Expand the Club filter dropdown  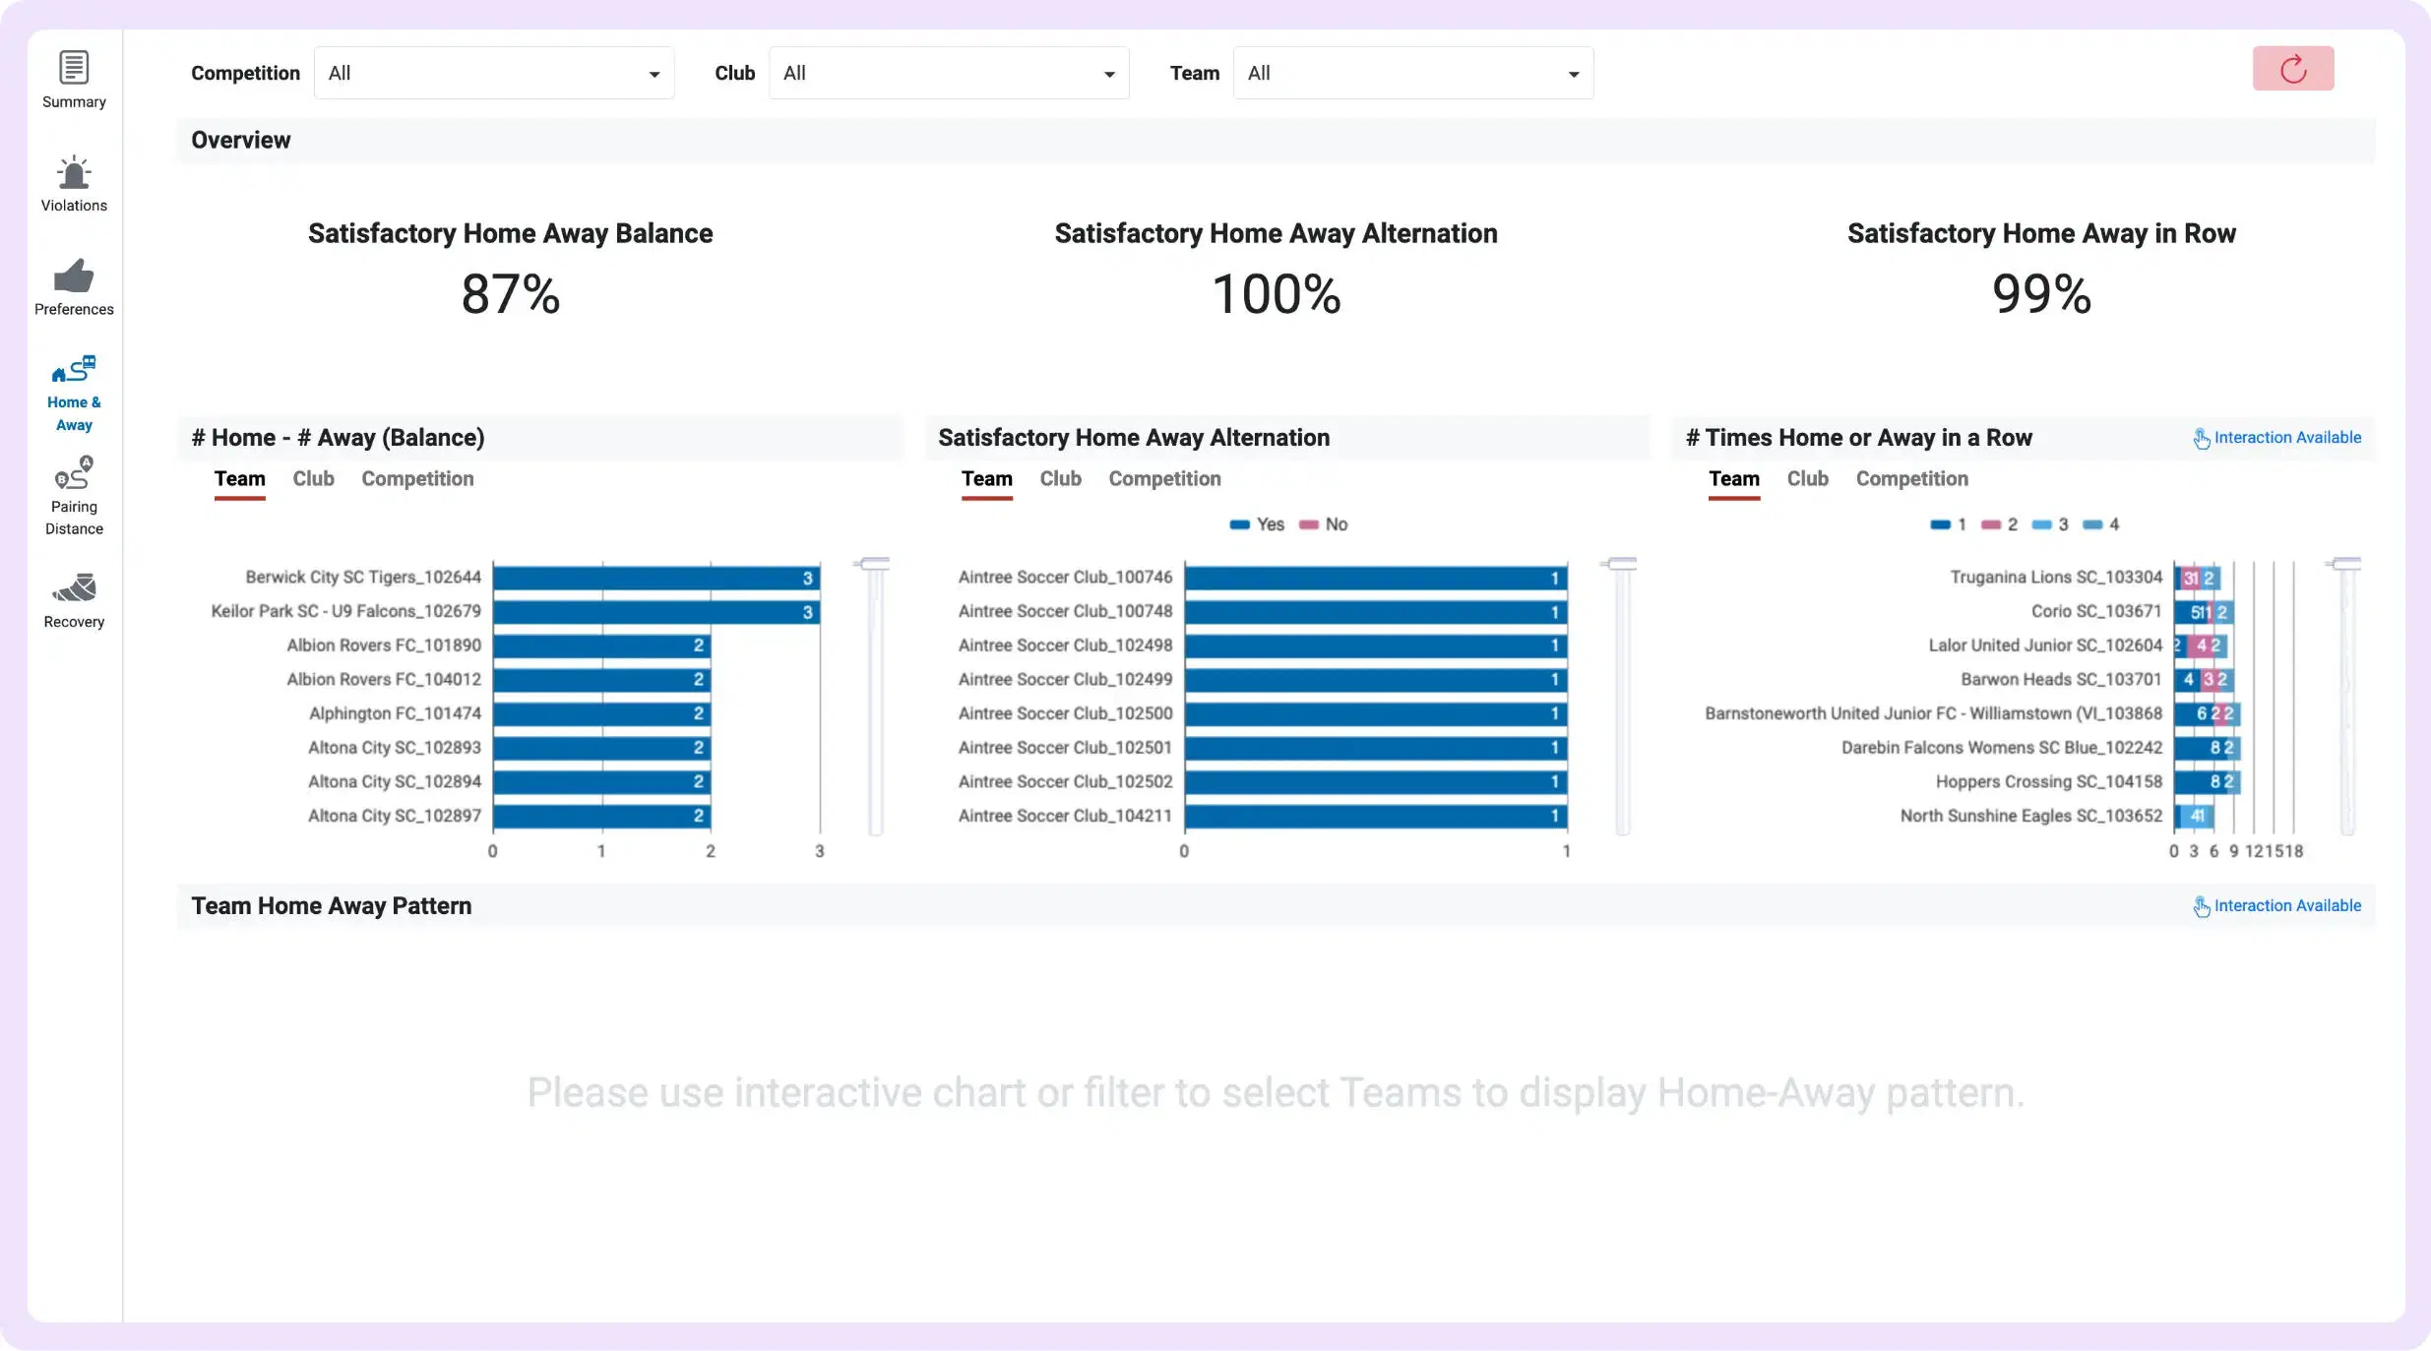pos(949,73)
